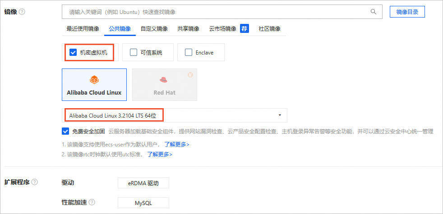
Task: Click the Alibaba Cloud Linux logo icon
Action: coord(94,80)
